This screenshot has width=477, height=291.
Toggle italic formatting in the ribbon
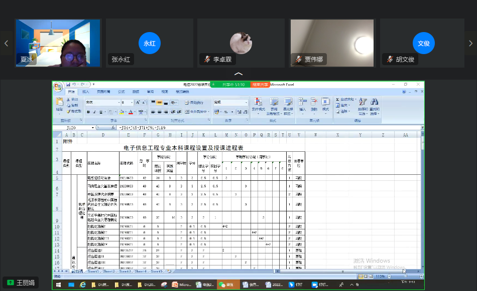[94, 112]
